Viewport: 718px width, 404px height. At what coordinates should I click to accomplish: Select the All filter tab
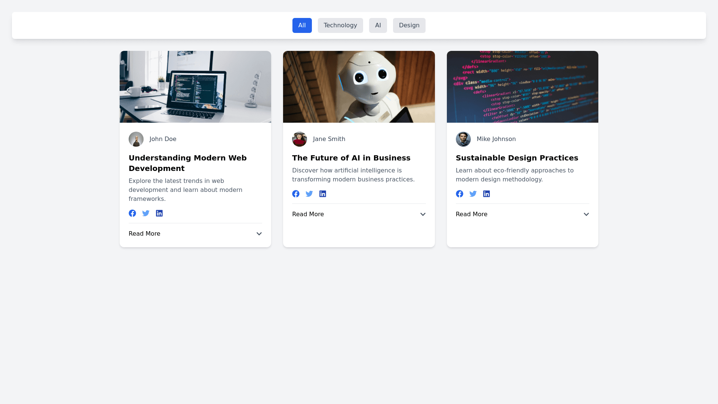(302, 25)
